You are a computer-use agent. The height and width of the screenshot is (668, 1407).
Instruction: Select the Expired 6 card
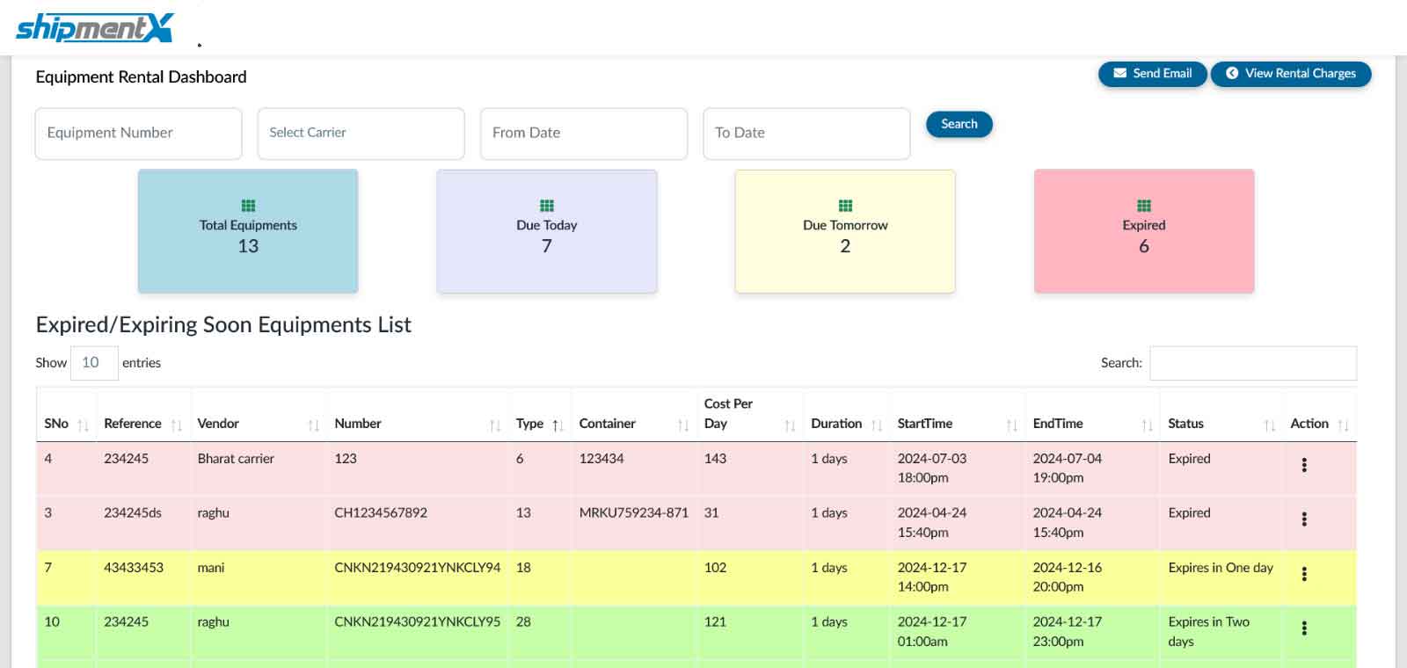[1144, 231]
